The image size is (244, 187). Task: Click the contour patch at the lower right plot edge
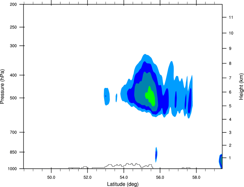[220, 161]
